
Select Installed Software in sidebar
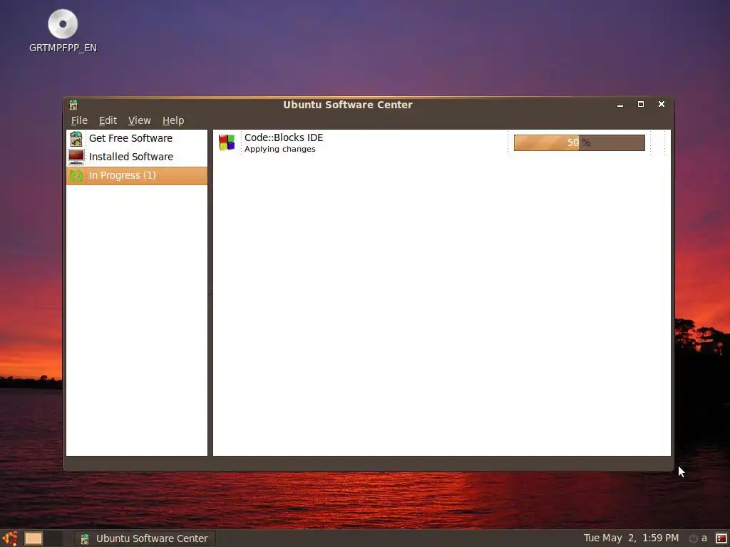tap(137, 157)
